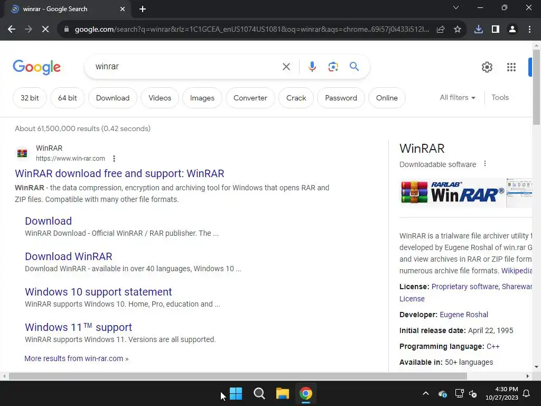Image resolution: width=541 pixels, height=406 pixels.
Task: Select the Crack filter chip
Action: coord(296,98)
